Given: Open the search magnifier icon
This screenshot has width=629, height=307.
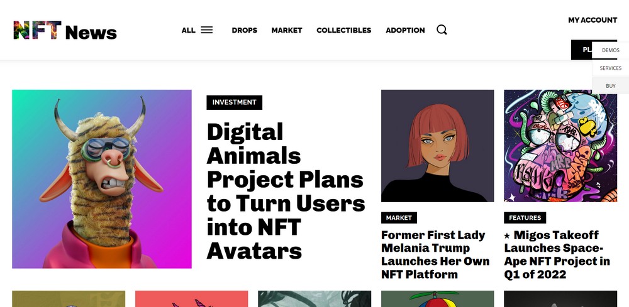Looking at the screenshot, I should pos(442,30).
